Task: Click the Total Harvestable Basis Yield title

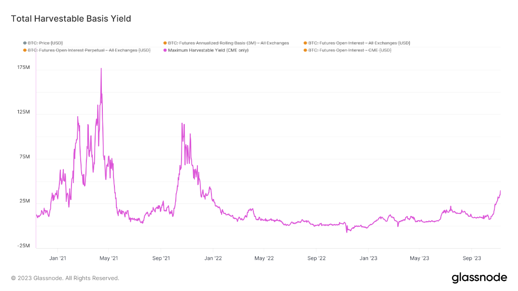Action: 71,19
